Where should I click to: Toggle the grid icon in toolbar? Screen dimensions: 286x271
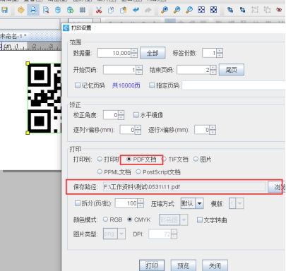83,10
